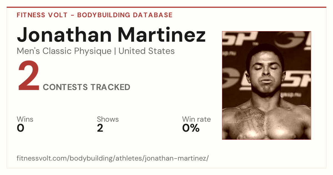The height and width of the screenshot is (175, 333).
Task: Click the Men's Classic Physique division text
Action: [x=64, y=51]
